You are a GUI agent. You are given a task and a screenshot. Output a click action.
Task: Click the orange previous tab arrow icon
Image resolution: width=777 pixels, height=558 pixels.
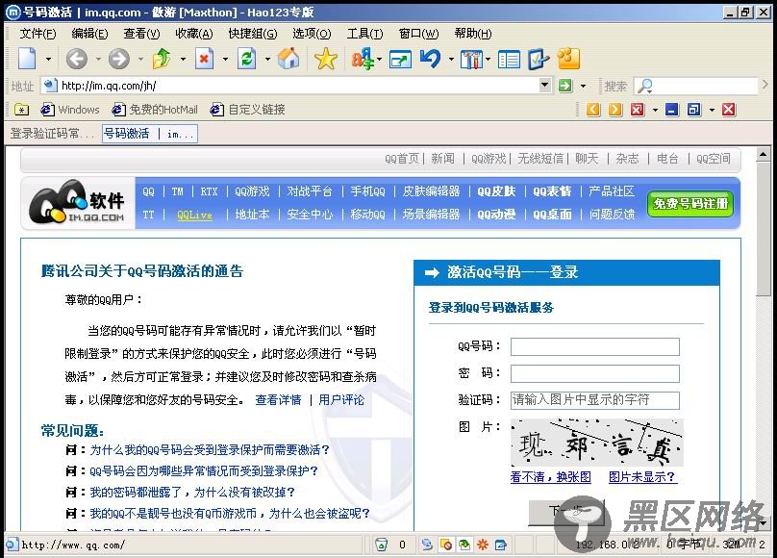coord(593,110)
